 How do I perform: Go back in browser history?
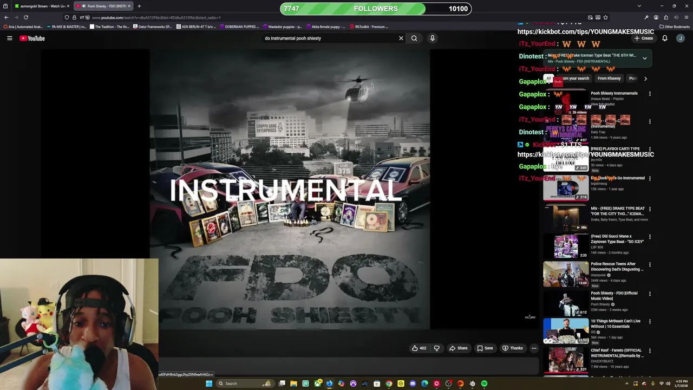click(x=6, y=17)
